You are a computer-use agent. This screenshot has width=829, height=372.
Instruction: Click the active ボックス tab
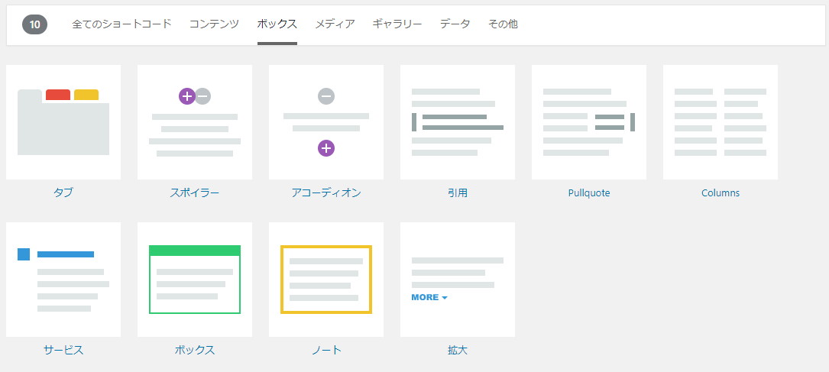(x=277, y=24)
